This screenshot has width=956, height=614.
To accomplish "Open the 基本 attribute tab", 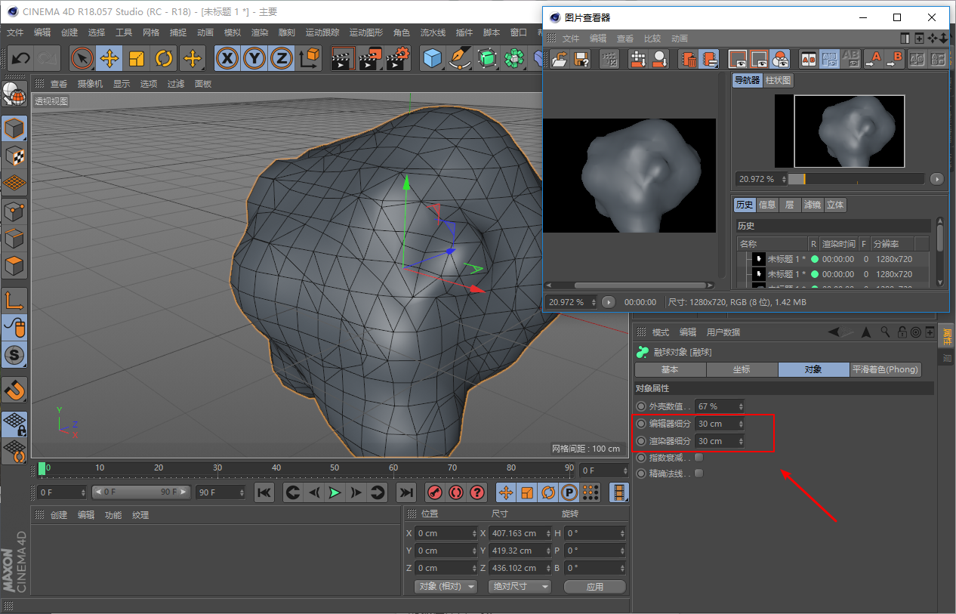I will pyautogui.click(x=670, y=369).
